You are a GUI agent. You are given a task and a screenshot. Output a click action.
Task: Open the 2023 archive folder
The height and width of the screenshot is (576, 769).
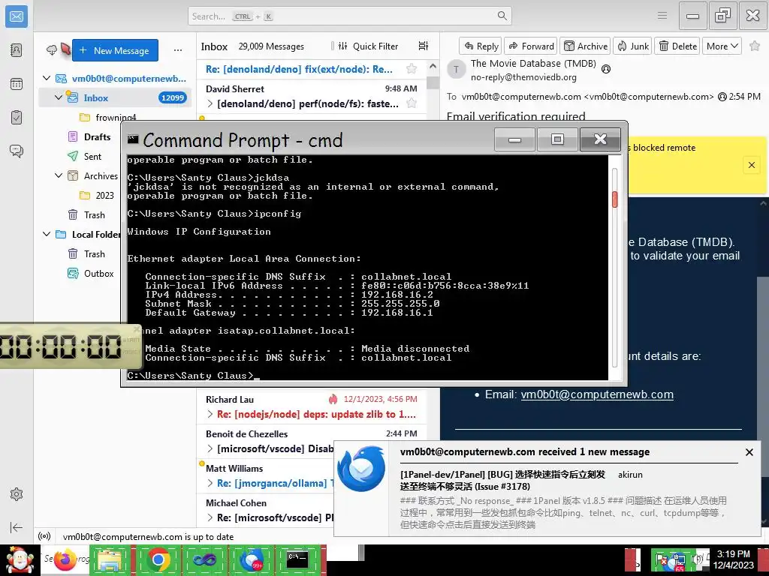coord(104,195)
